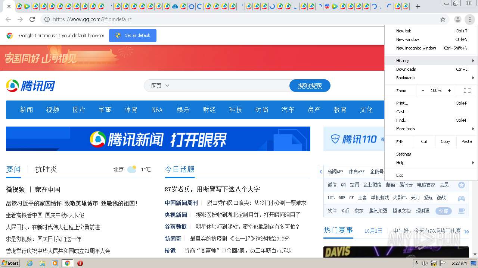Decrease zoom with the minus button
Screen dimensions: 478x268
click(423, 90)
